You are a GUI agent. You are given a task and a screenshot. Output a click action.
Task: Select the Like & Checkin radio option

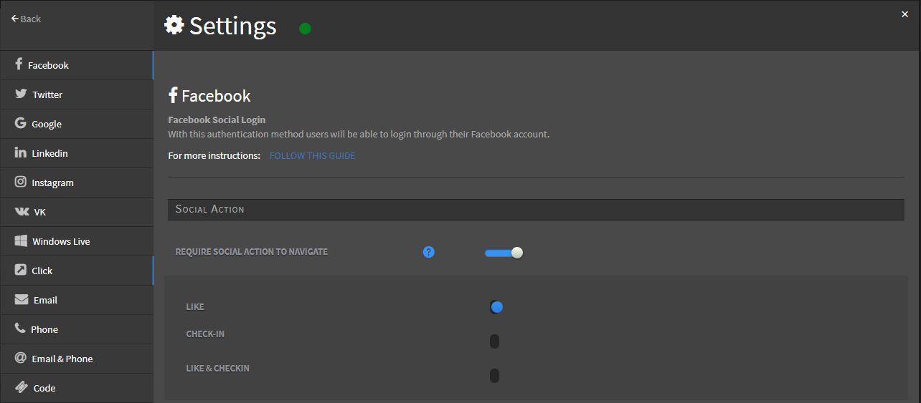[x=494, y=376]
